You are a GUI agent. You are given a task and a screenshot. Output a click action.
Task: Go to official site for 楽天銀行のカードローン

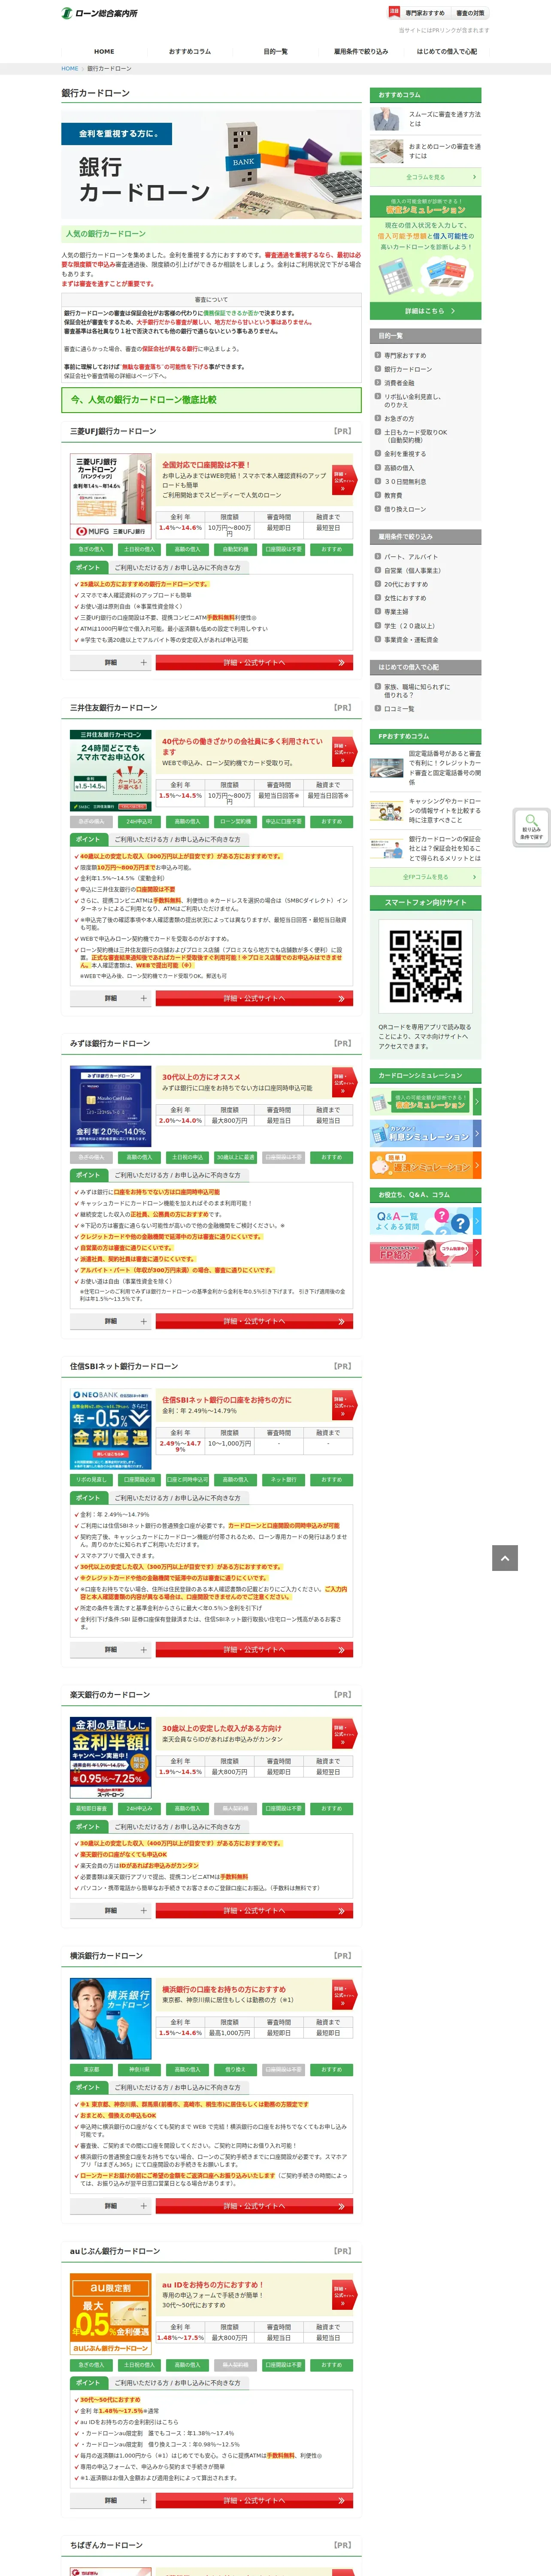pos(254,1910)
